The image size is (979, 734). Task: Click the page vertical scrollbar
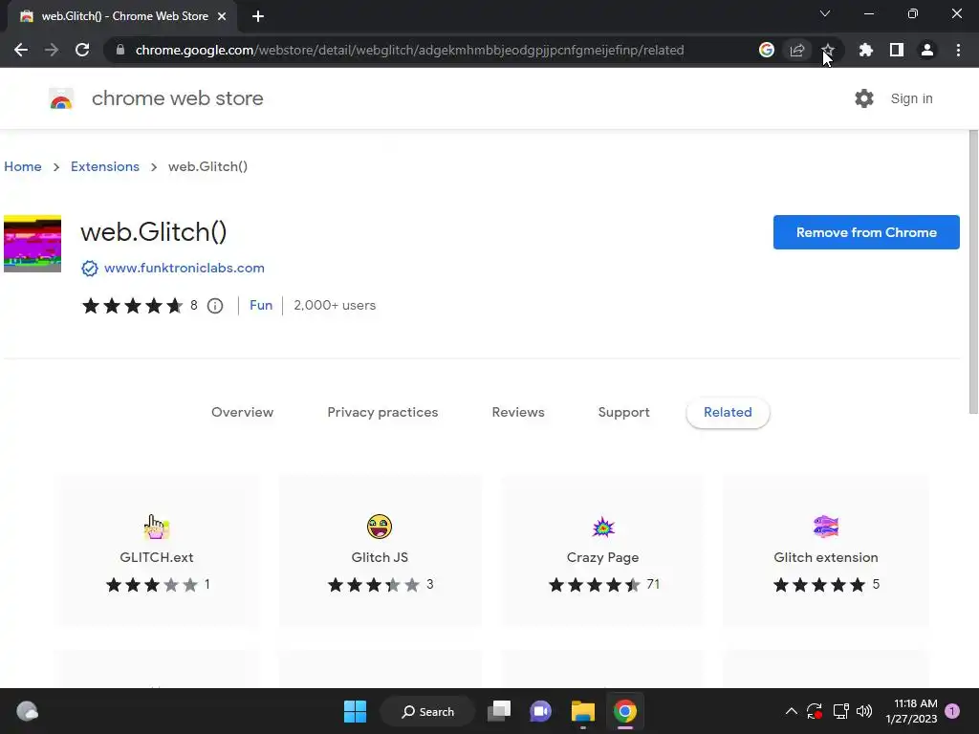click(973, 271)
